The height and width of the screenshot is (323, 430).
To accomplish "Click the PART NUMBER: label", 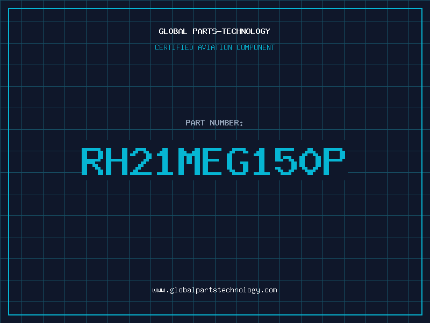I will (x=214, y=123).
